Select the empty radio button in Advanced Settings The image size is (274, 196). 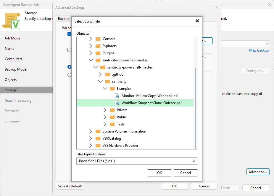69,75
